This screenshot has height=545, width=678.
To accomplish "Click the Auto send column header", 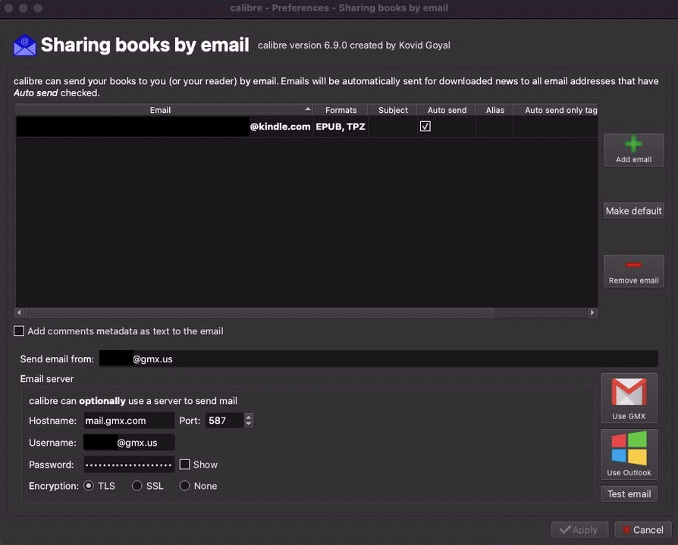I will (x=447, y=110).
